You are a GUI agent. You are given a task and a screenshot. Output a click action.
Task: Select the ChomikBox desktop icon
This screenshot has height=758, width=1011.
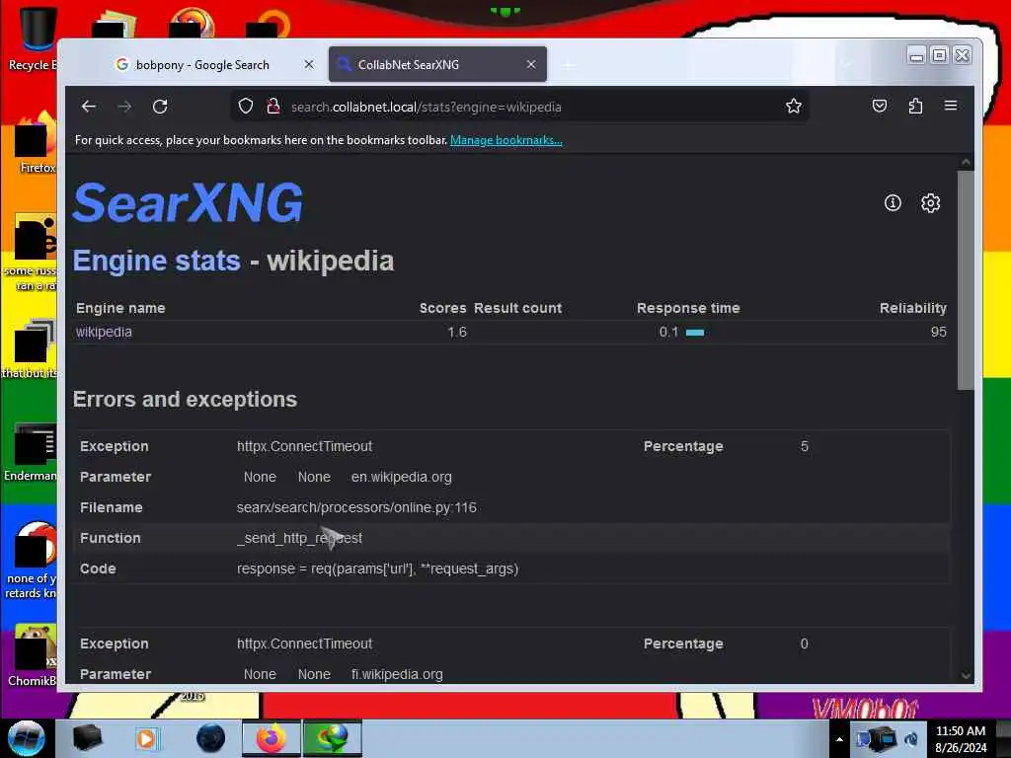(33, 655)
